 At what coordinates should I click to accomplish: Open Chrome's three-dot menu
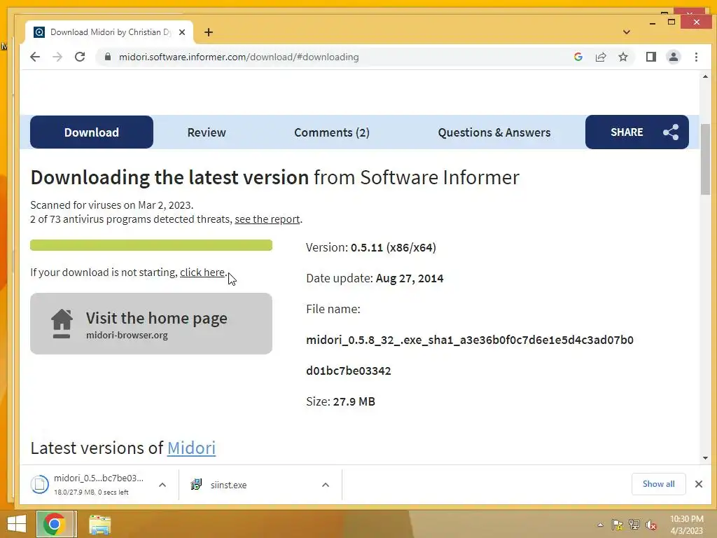point(696,57)
